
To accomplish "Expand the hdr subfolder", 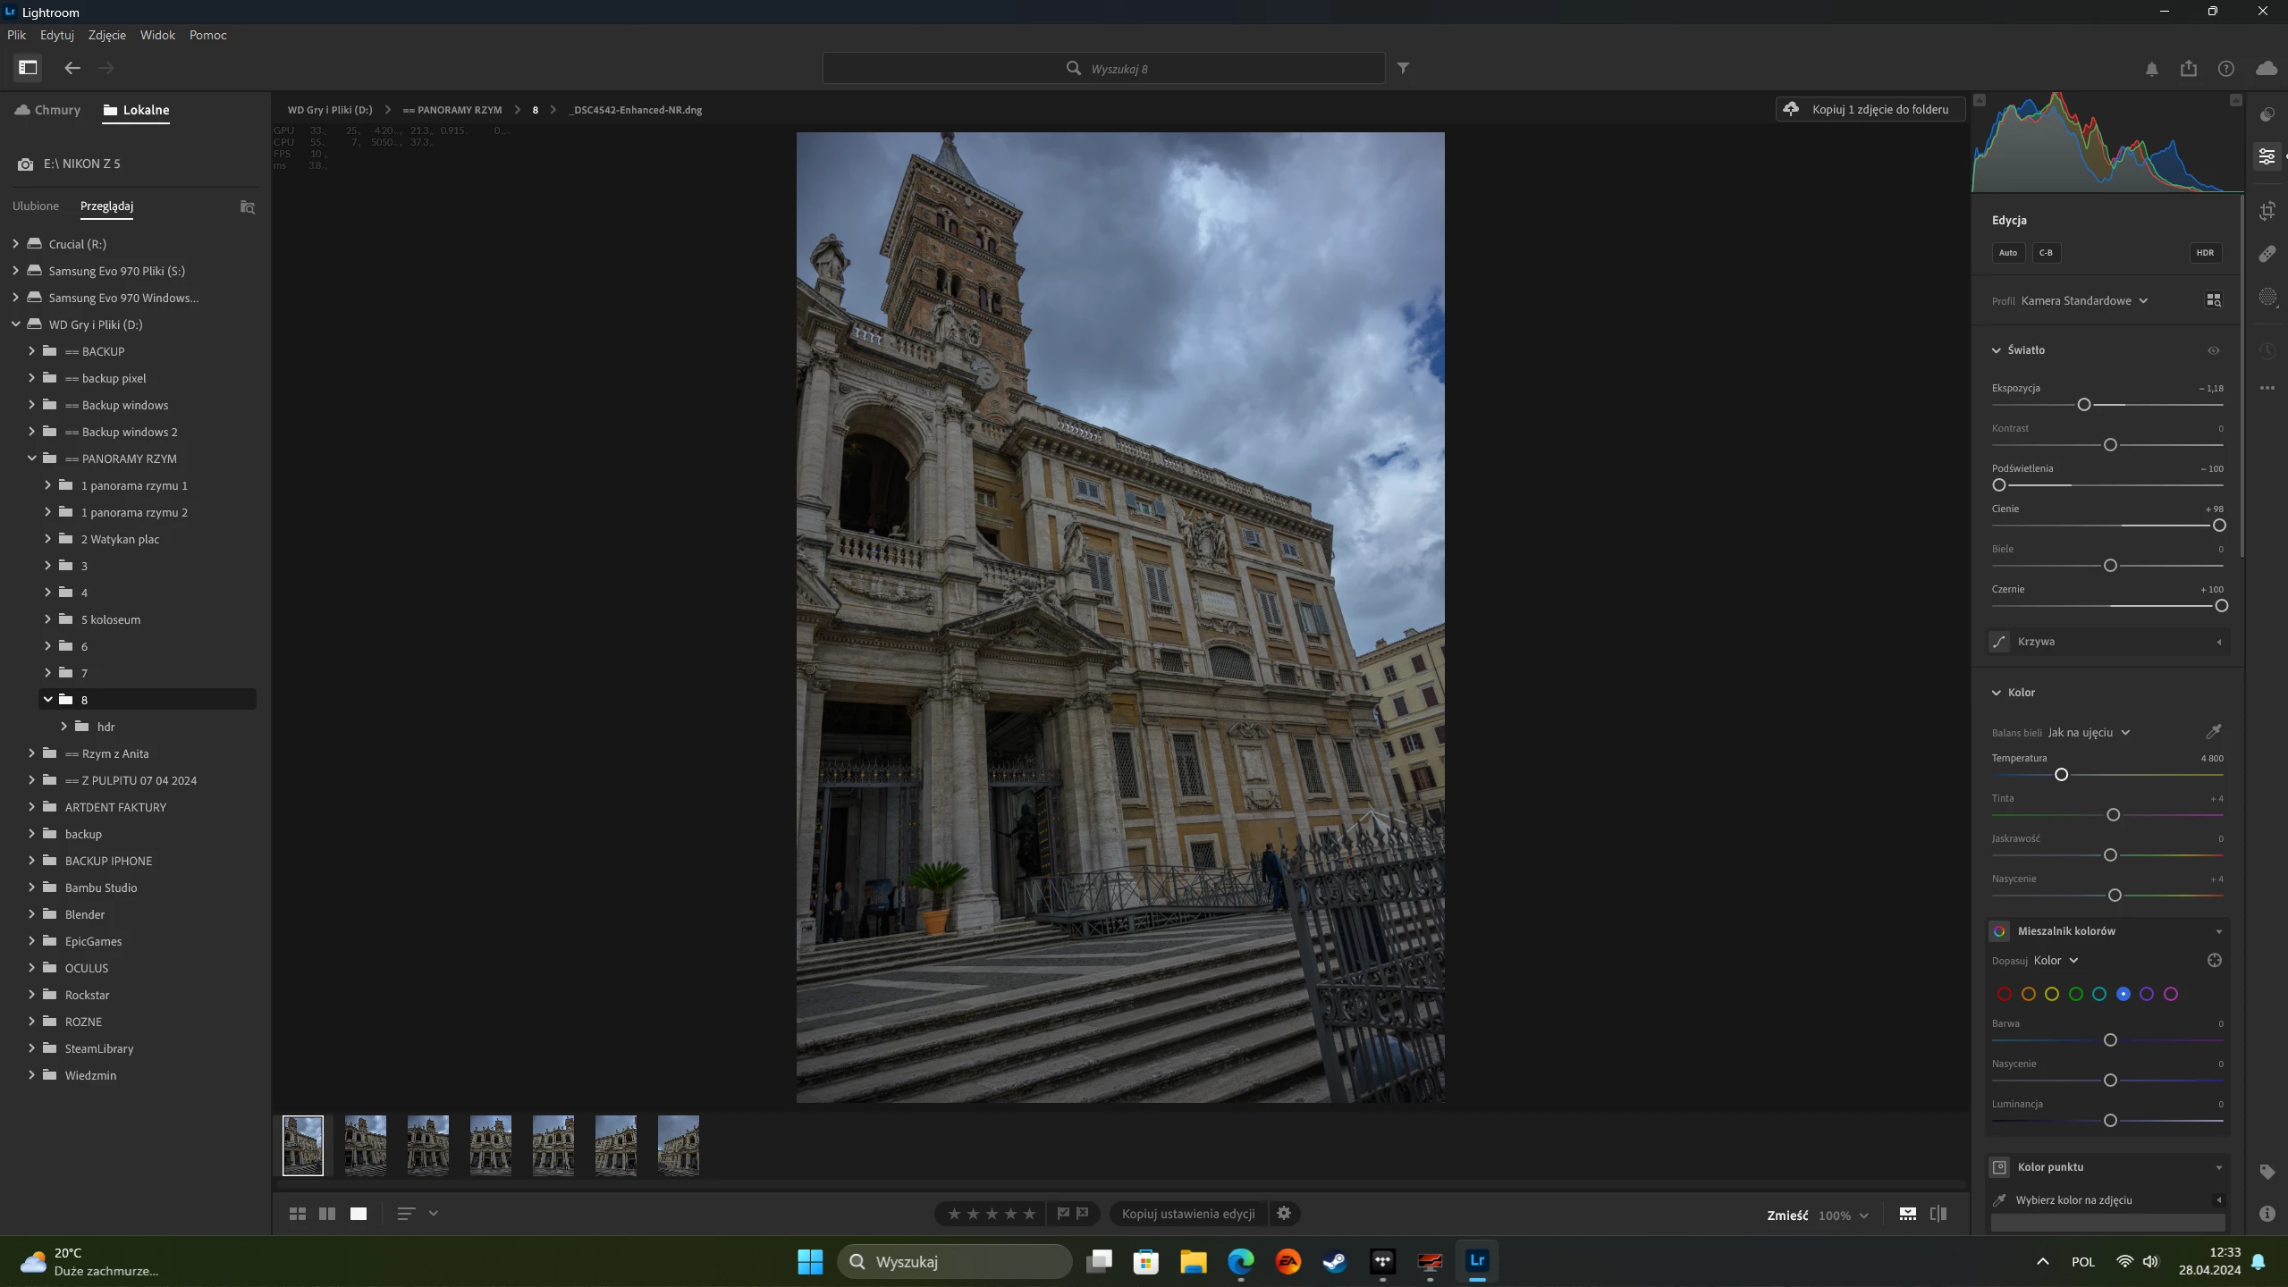I will (x=64, y=727).
